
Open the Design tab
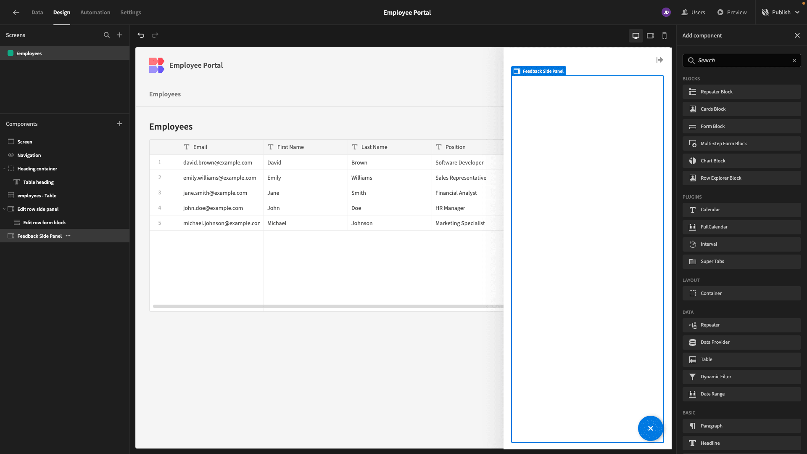pyautogui.click(x=62, y=12)
